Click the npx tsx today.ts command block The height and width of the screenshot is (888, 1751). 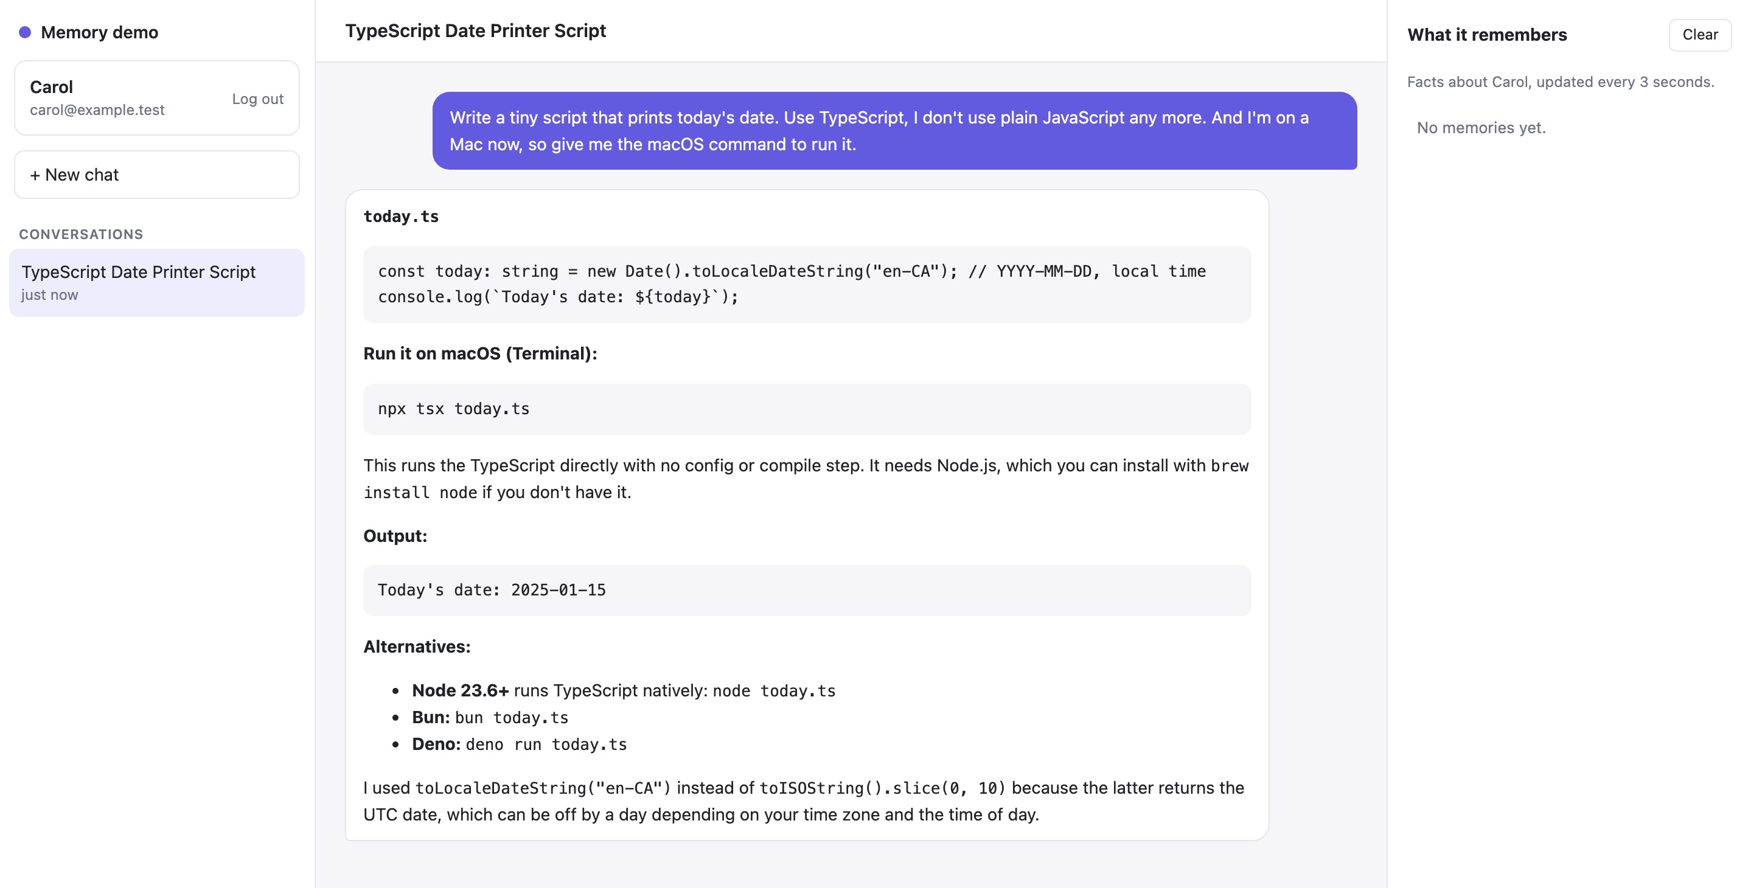pyautogui.click(x=807, y=409)
